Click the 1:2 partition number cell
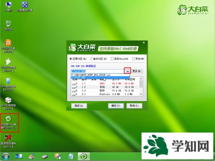The image size is (215, 161). click(x=84, y=87)
